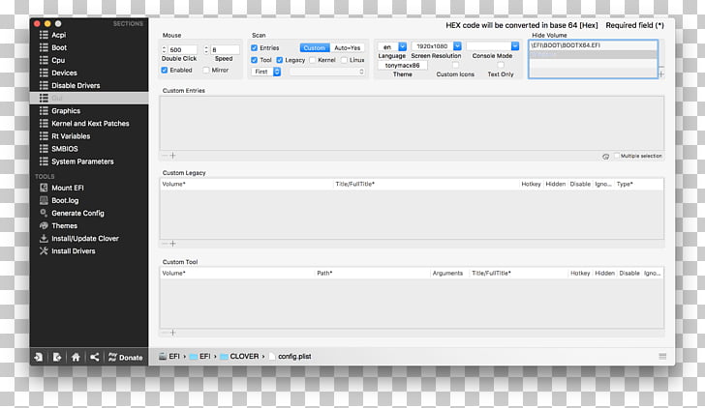Click the Donate PayPal button
The image size is (705, 408).
(126, 357)
